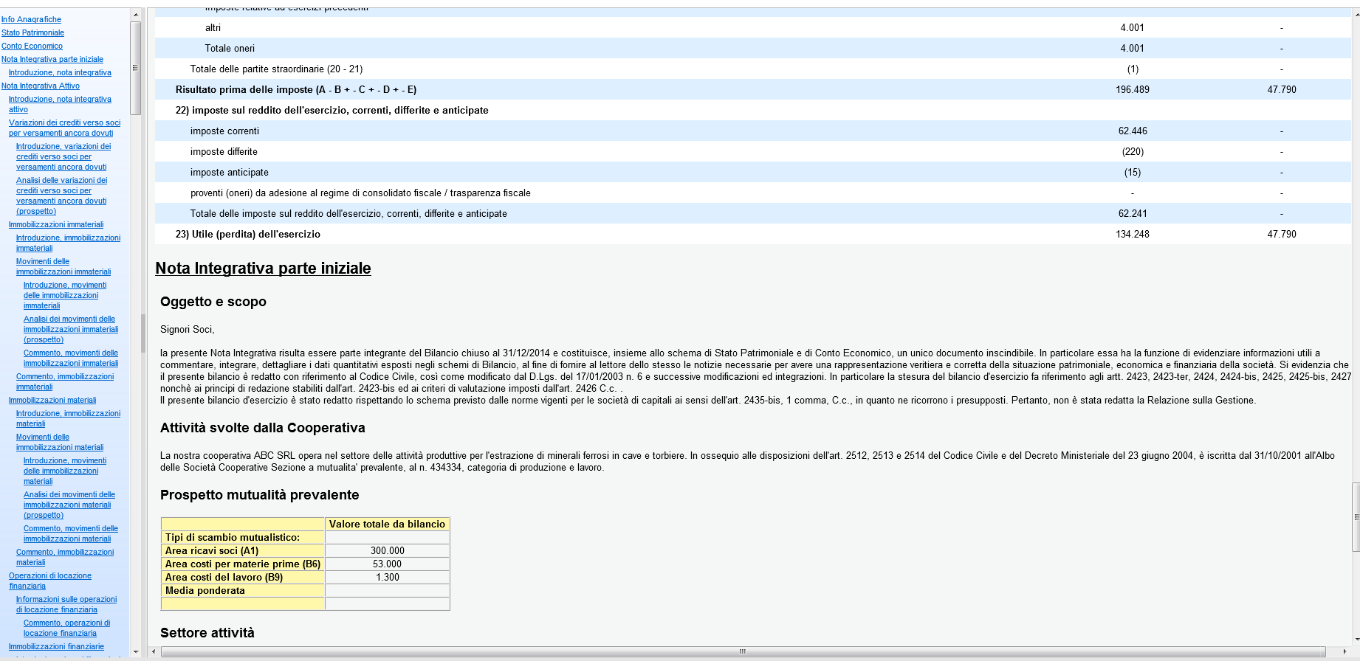Click 'Tipi di scambio mutualistico:' cell
This screenshot has width=1360, height=661.
coord(243,537)
